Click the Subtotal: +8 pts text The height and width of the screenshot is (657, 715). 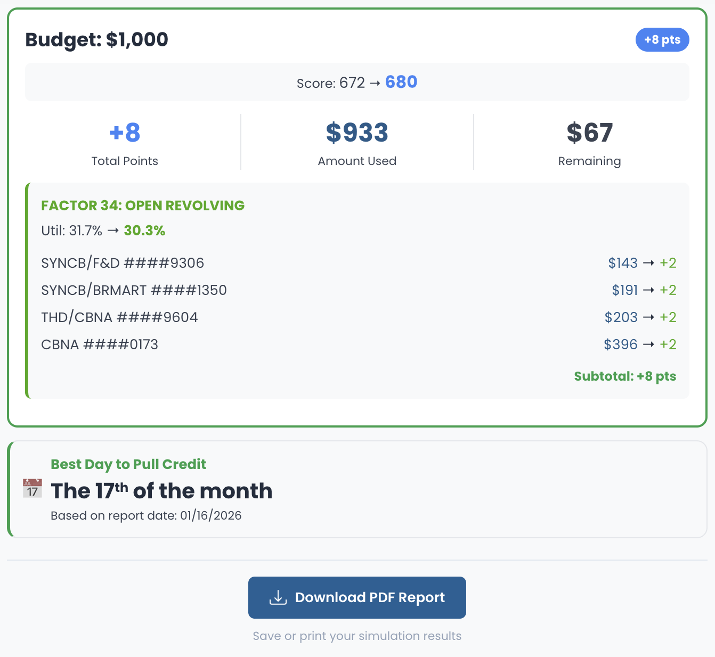[x=625, y=376]
